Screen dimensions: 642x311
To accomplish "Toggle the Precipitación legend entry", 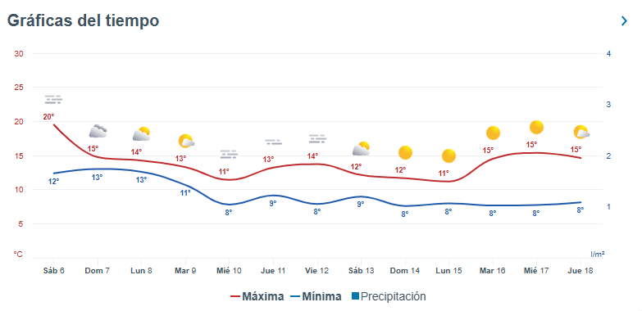I will [389, 296].
